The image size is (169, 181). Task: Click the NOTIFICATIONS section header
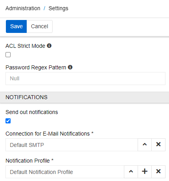84,97
